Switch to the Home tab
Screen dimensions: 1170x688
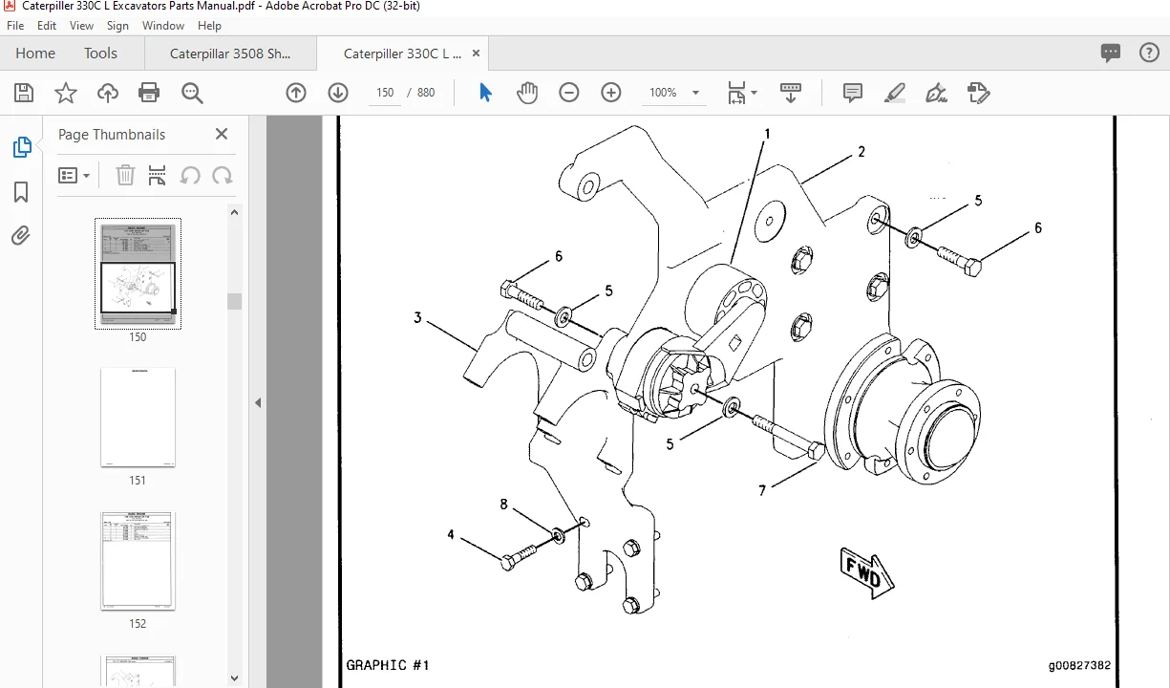pyautogui.click(x=35, y=54)
